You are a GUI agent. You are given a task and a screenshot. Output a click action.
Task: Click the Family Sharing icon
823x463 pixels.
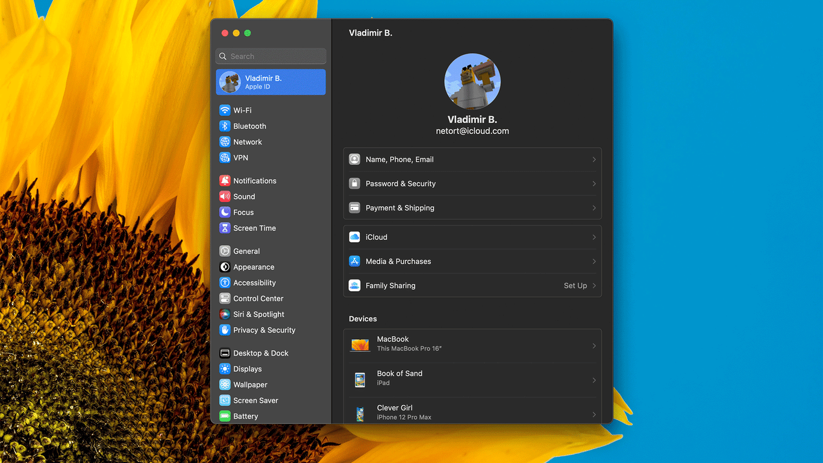(354, 285)
